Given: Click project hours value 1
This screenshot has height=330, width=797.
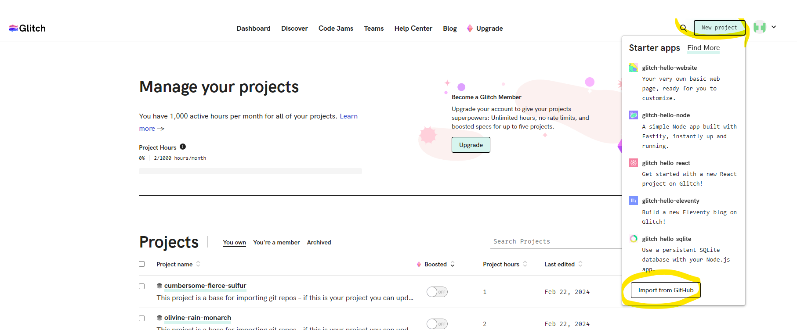Looking at the screenshot, I should 485,292.
